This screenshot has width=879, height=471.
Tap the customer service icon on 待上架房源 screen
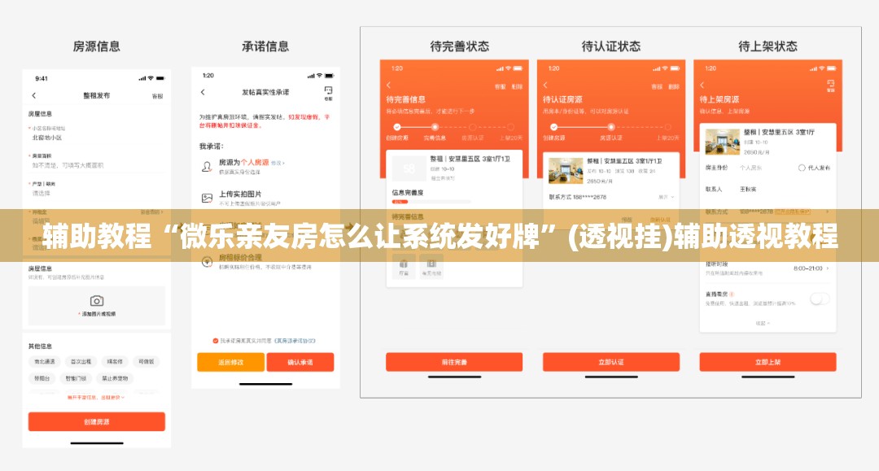pyautogui.click(x=831, y=85)
